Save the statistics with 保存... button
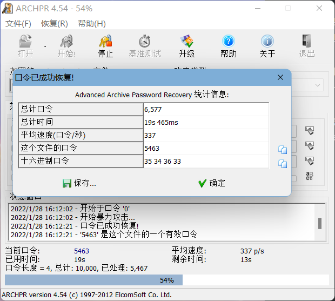335x301 pixels. [79, 183]
